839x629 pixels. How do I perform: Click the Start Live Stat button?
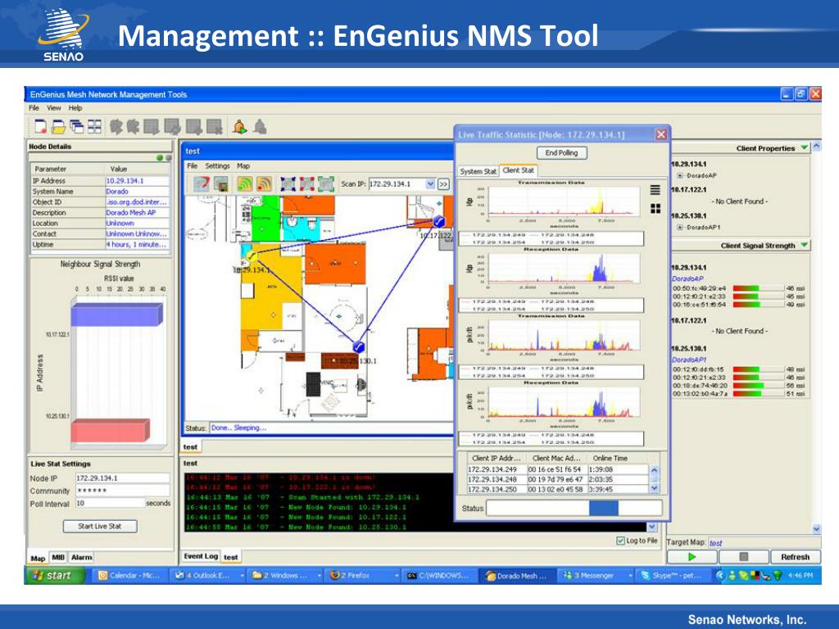tap(99, 527)
